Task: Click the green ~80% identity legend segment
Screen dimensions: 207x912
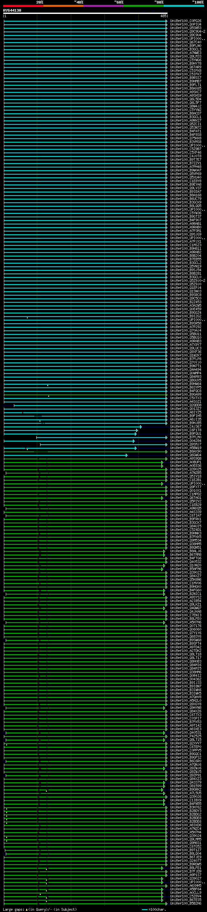Action: (x=144, y=6)
